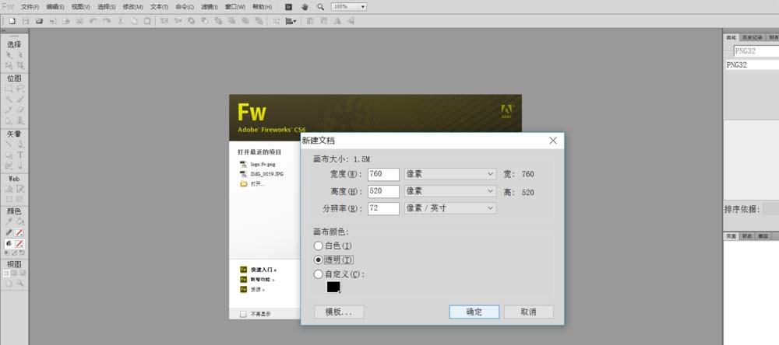Open the 修改 menu
779x345 pixels.
tap(132, 7)
